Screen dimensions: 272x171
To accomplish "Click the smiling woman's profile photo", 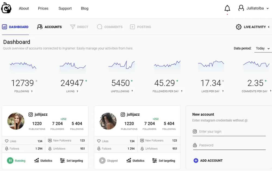I will [16, 121].
